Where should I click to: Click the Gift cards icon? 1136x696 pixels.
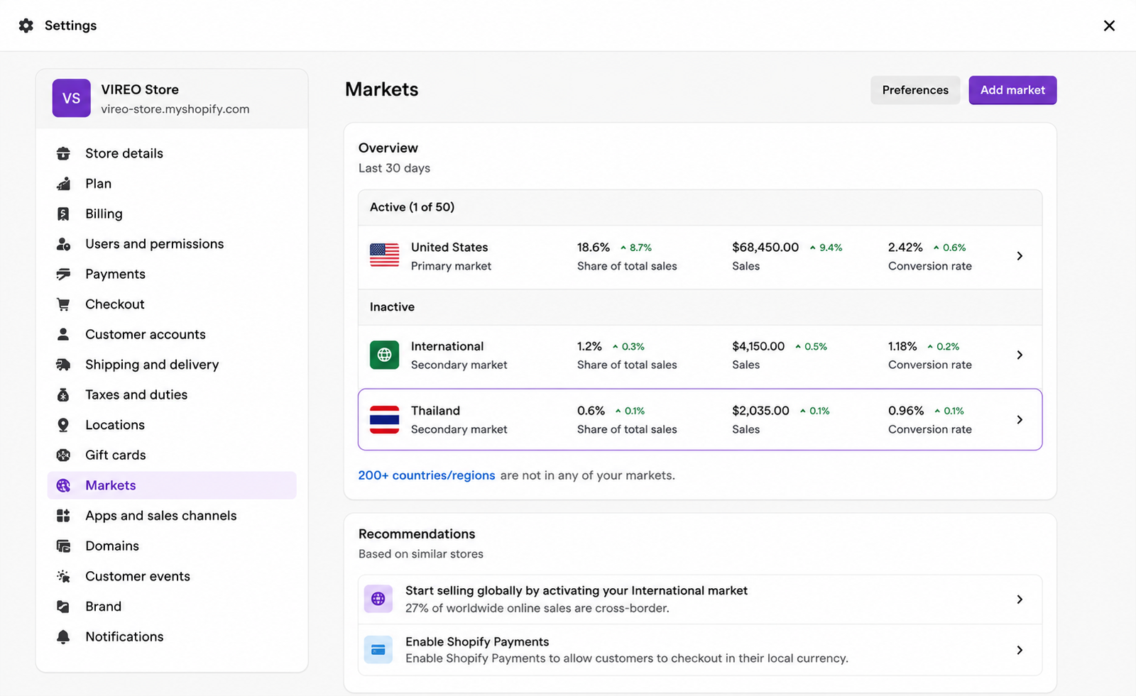point(63,455)
